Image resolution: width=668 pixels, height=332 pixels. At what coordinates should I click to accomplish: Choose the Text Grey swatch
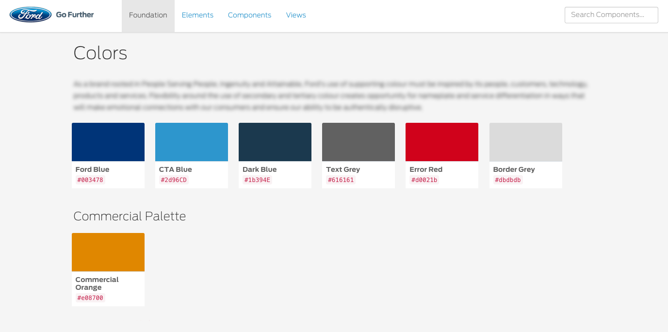358,142
